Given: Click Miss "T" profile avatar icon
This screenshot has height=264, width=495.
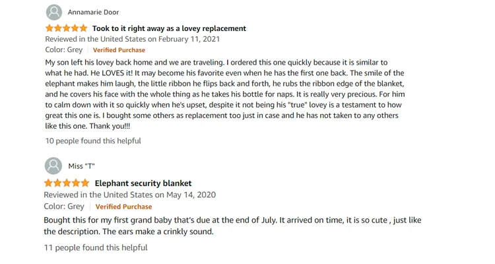Looking at the screenshot, I should (53, 166).
